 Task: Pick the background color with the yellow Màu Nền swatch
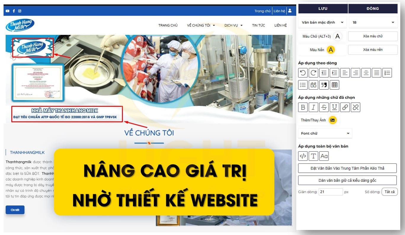click(331, 50)
